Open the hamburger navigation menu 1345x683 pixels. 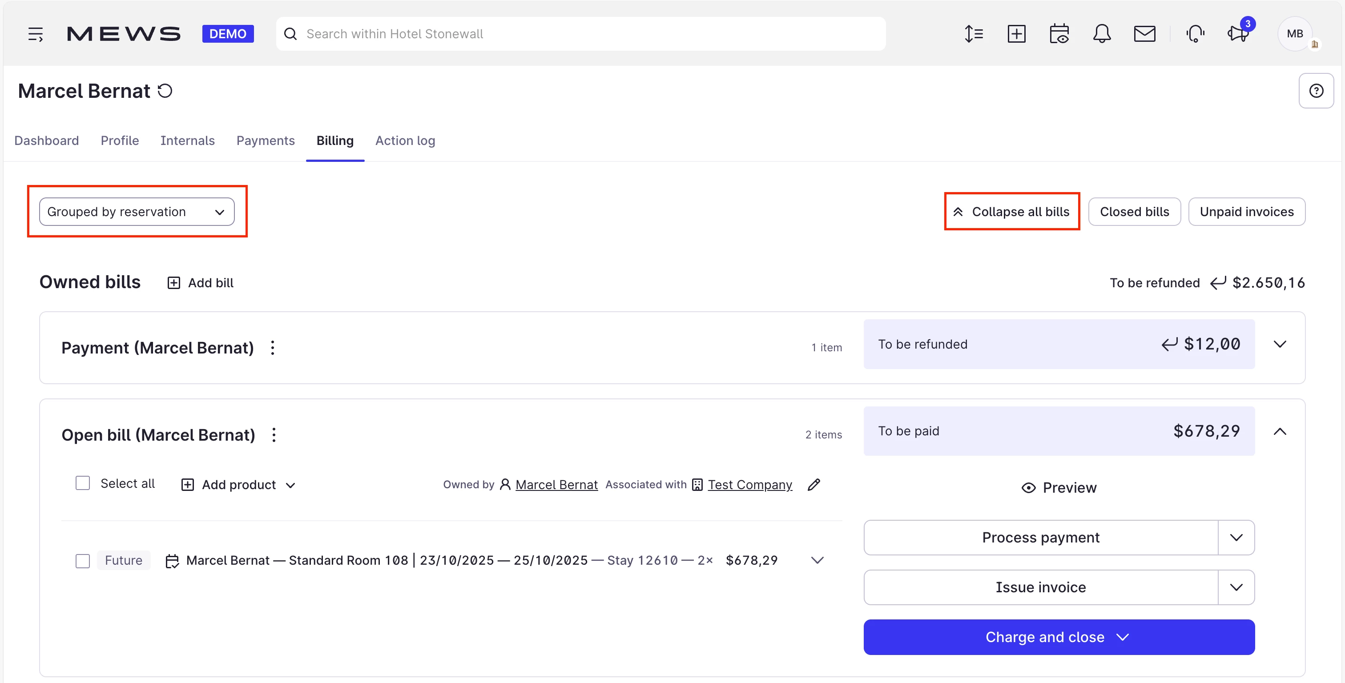click(36, 34)
